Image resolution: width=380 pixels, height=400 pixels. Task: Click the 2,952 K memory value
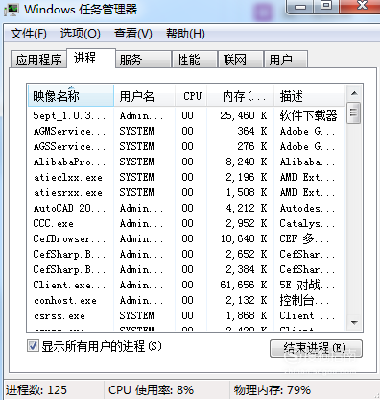pyautogui.click(x=247, y=223)
